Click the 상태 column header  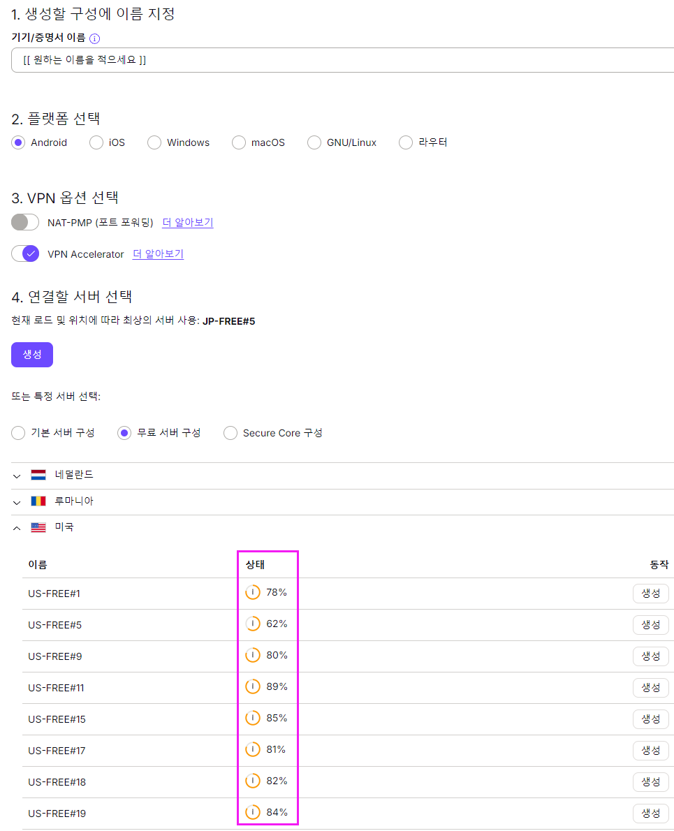255,565
